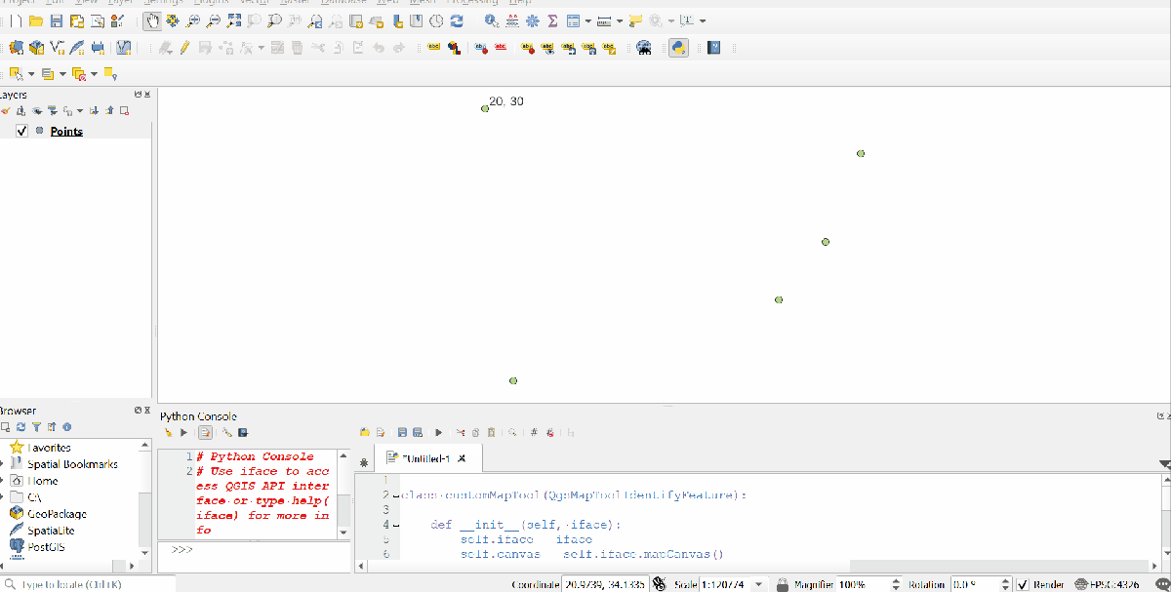Click the Magnifier percentage spinbox
This screenshot has width=1171, height=592.
(x=868, y=584)
